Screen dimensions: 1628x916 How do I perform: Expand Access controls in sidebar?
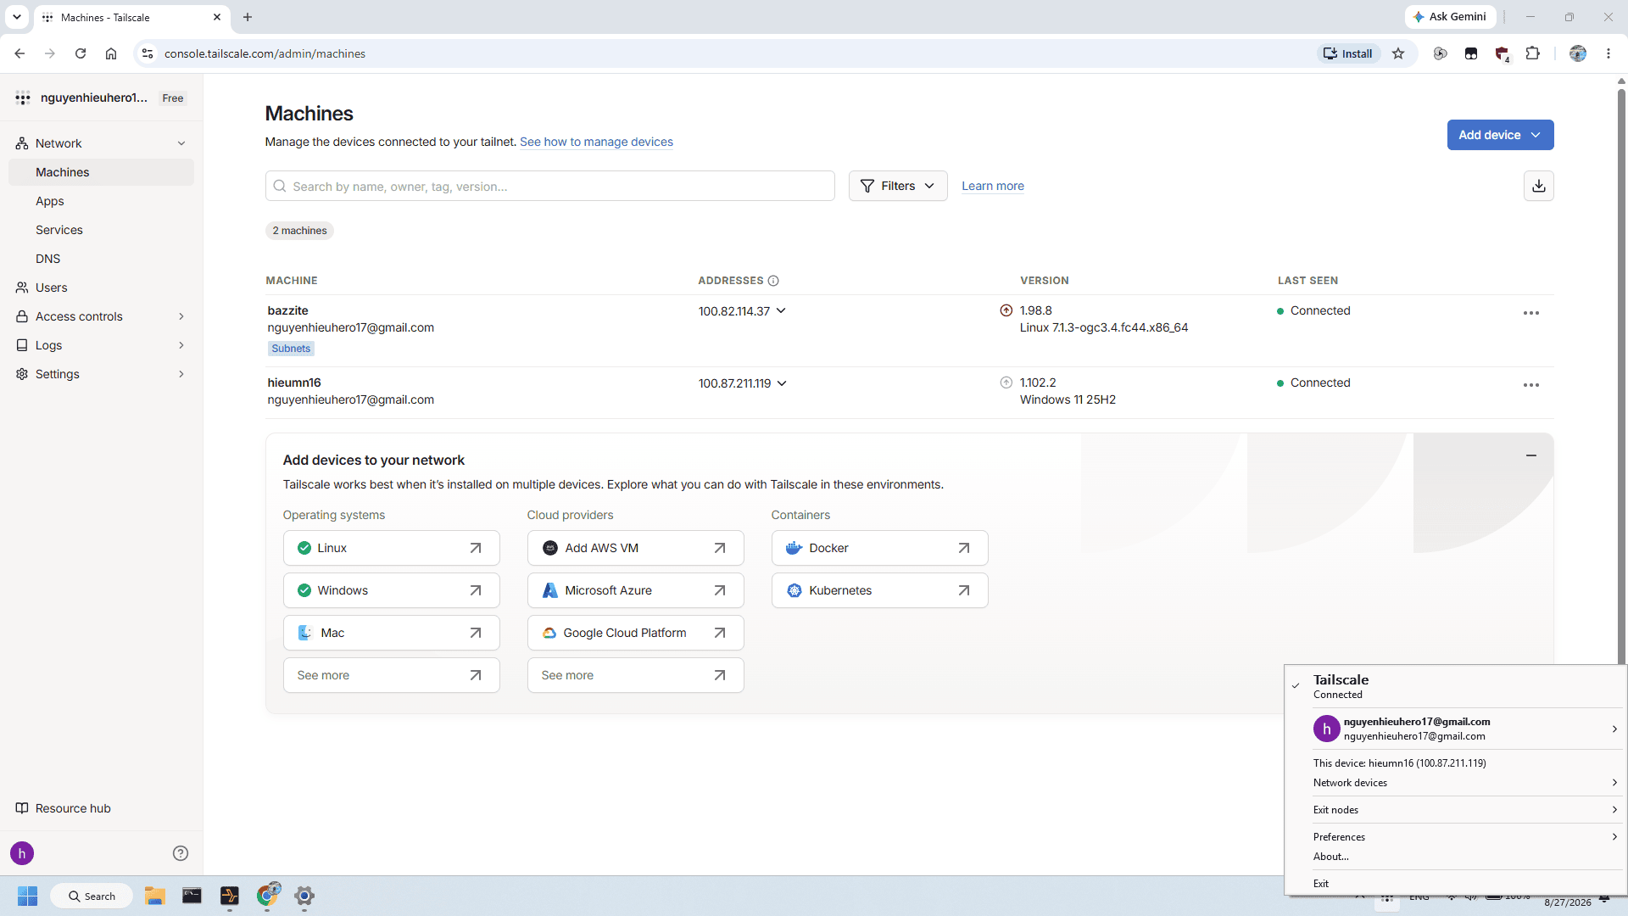[181, 316]
